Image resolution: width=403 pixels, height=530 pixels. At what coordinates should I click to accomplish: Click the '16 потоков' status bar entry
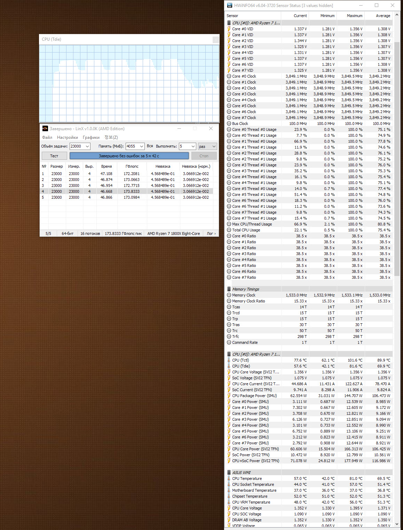tap(90, 234)
